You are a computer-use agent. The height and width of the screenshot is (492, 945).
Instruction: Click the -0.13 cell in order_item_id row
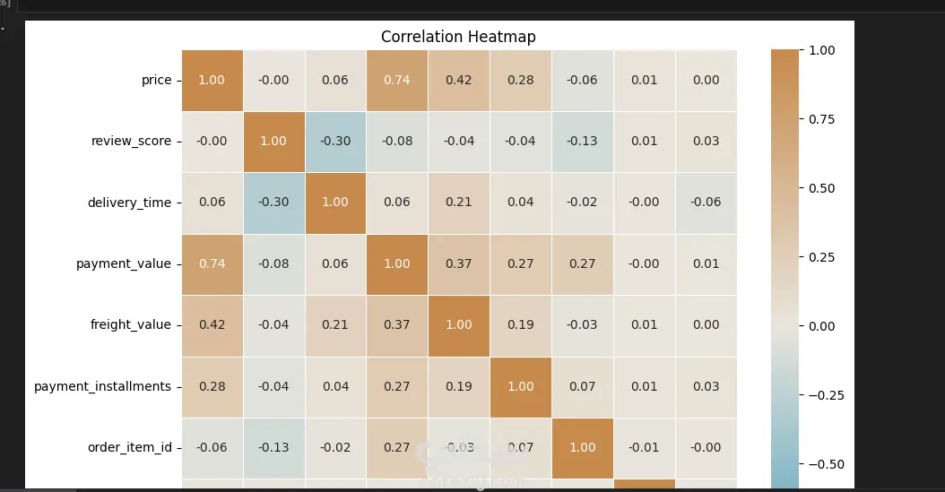point(273,447)
